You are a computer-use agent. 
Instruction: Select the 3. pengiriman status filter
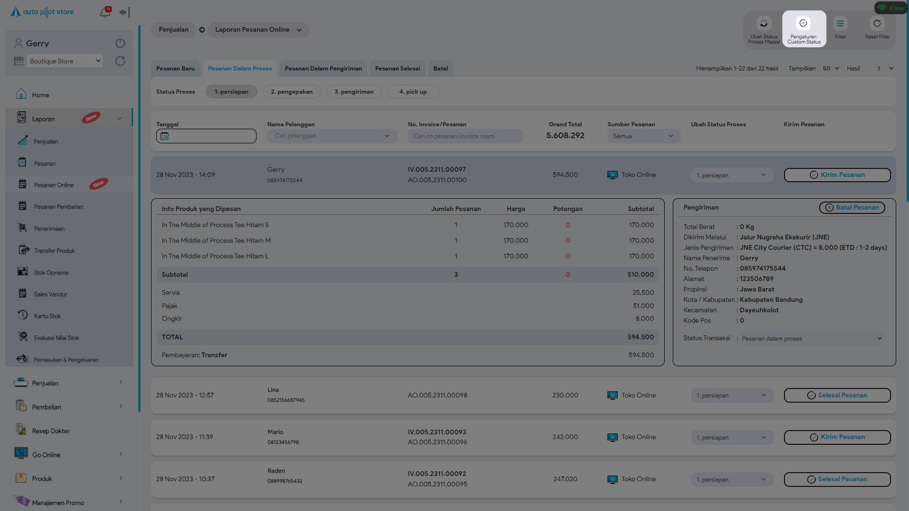354,92
